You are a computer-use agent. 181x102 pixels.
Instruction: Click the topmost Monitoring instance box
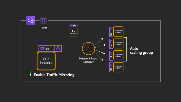coord(118,31)
